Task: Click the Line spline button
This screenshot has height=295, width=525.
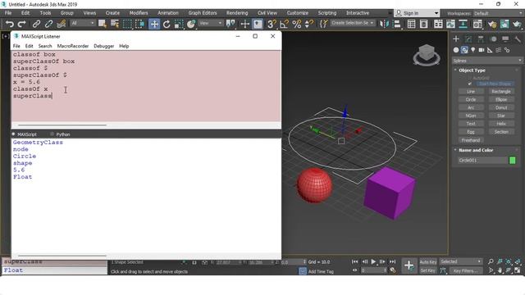Action: [x=471, y=91]
